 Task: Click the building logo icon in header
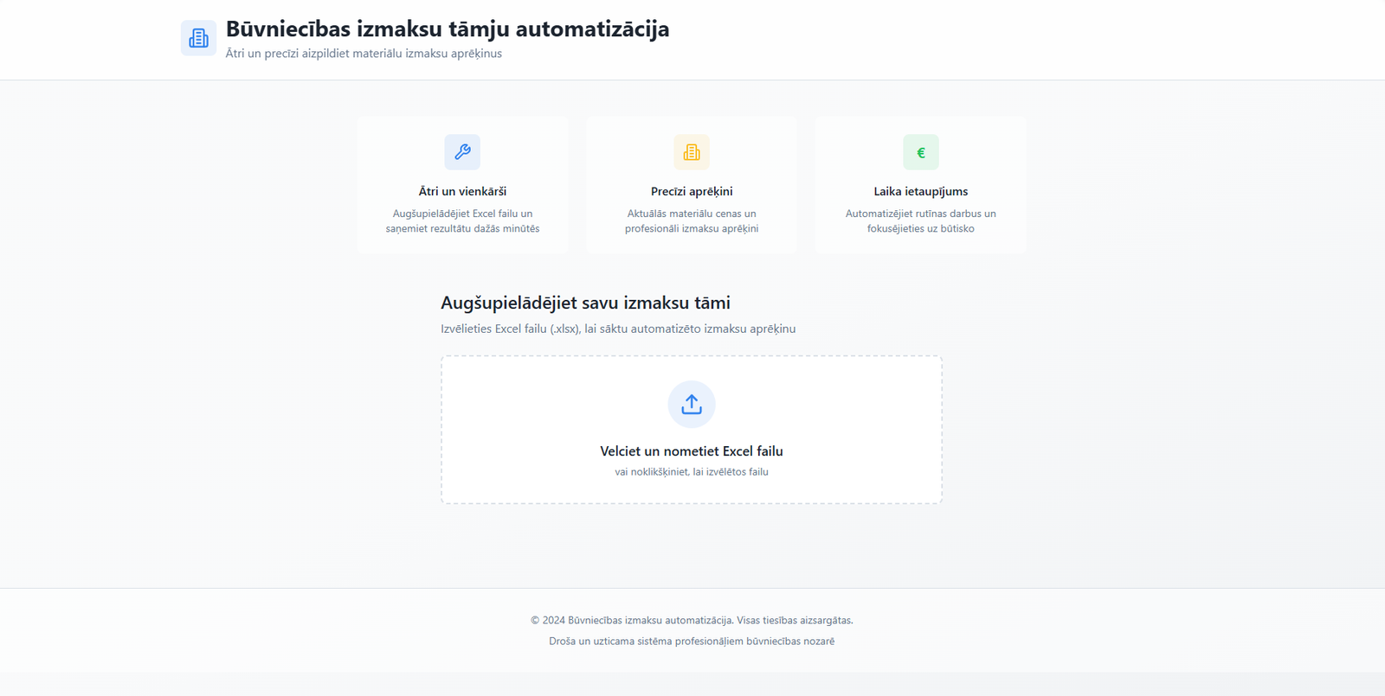198,38
